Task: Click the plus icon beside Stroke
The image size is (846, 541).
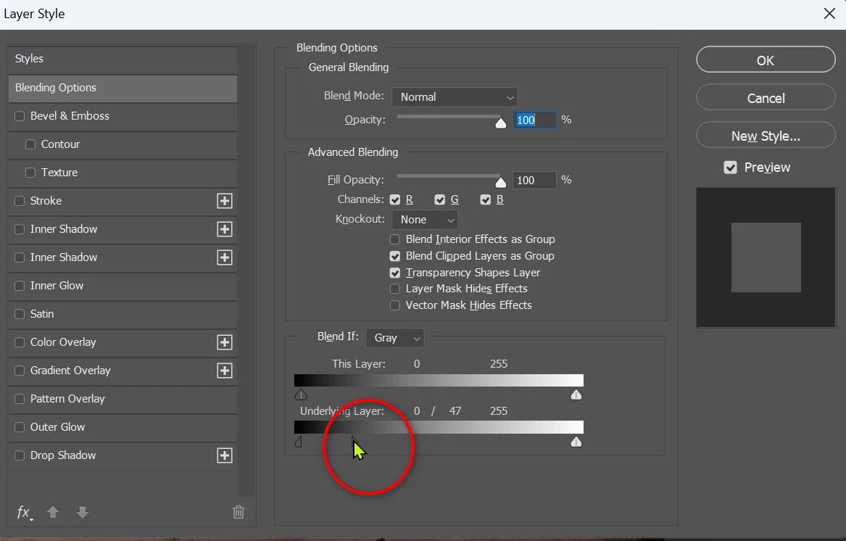Action: pos(225,201)
